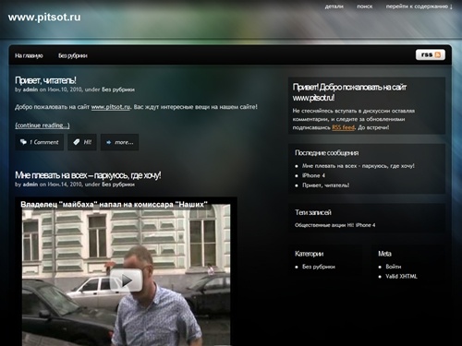The height and width of the screenshot is (346, 462).
Task: Open post title Привет, читатель!
Action: click(45, 80)
